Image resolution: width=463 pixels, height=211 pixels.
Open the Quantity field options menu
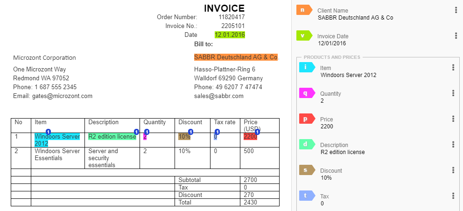[453, 93]
